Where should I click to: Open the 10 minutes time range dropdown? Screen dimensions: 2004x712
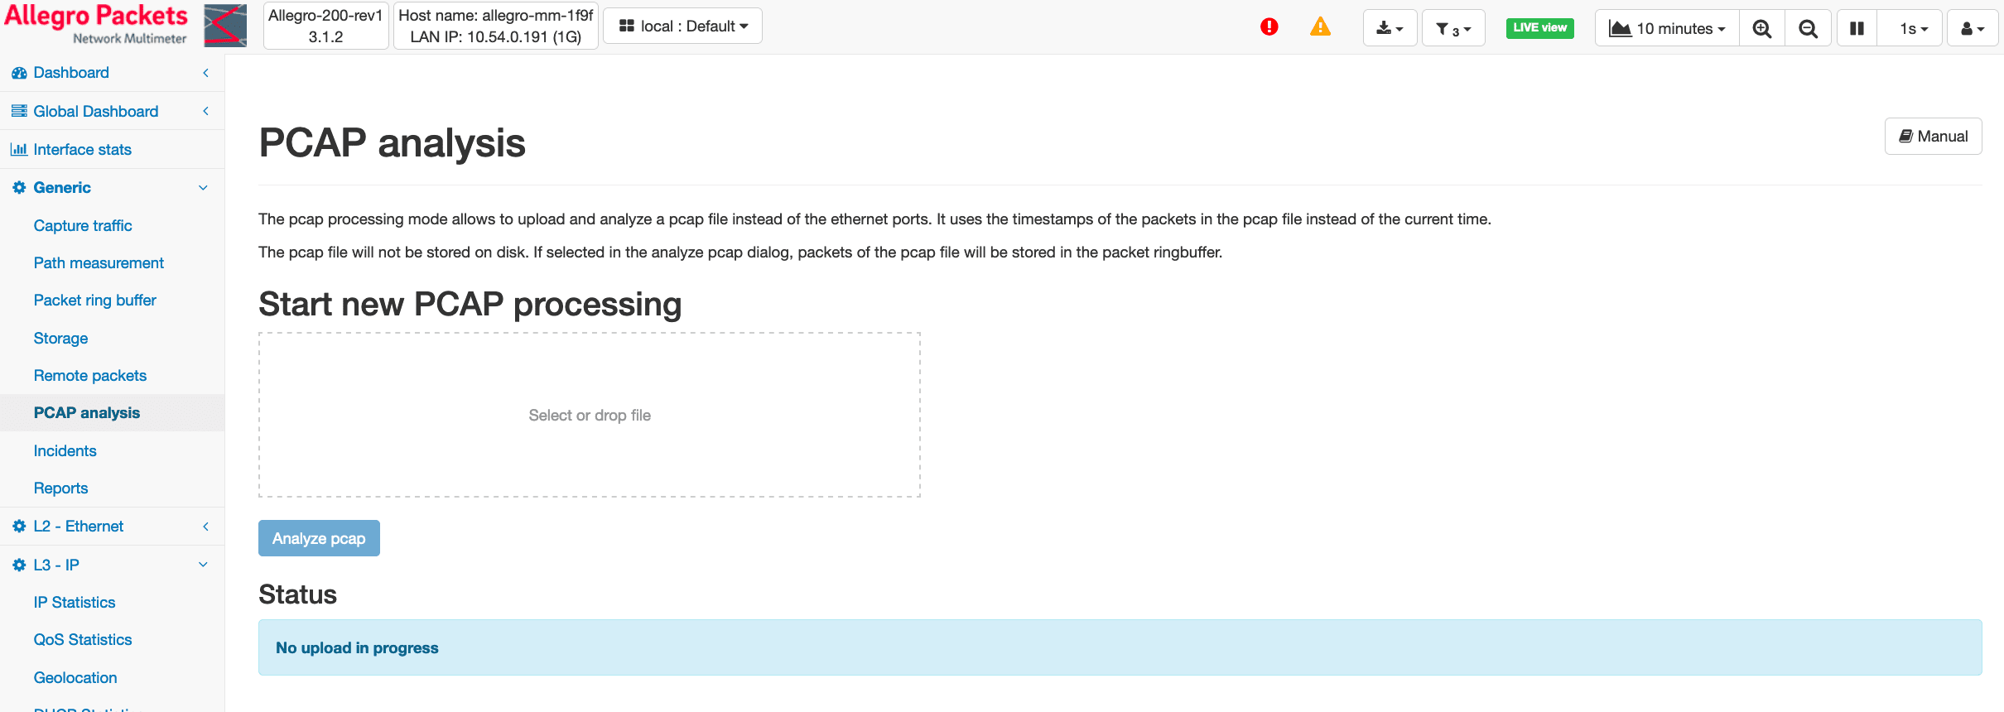(1666, 28)
